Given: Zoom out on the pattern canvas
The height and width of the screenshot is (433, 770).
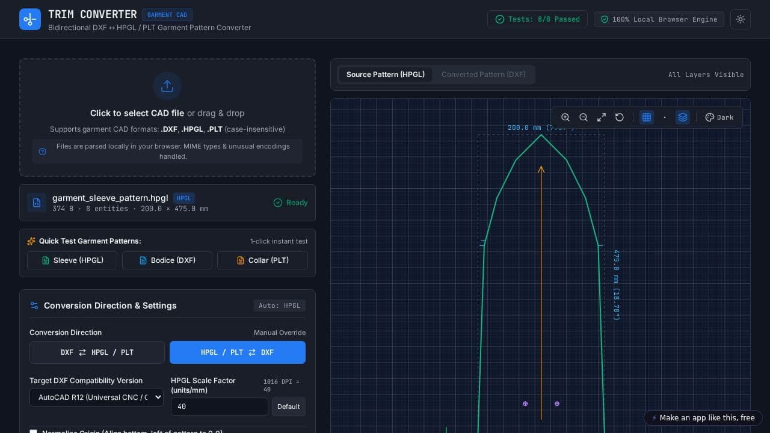Looking at the screenshot, I should [584, 117].
